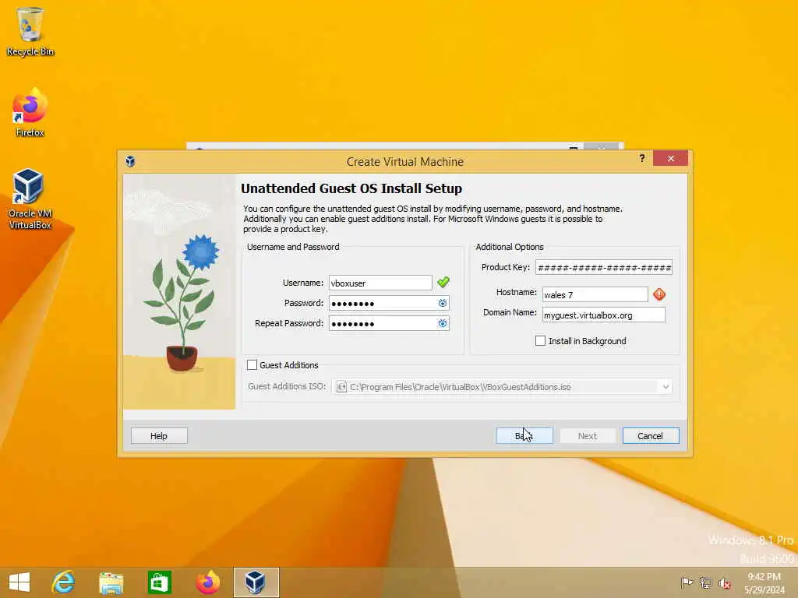Screen dimensions: 798x598
Task: Click the Back button
Action: coord(524,436)
